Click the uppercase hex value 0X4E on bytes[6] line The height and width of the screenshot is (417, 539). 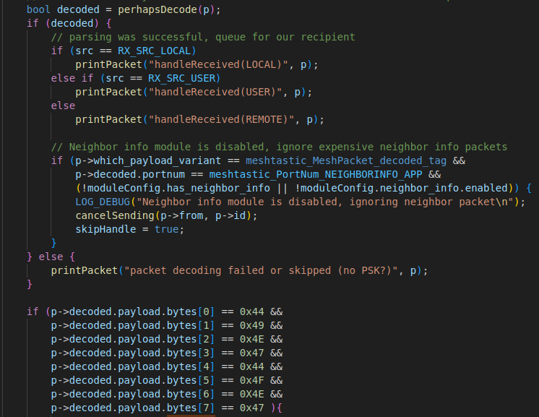(251, 395)
